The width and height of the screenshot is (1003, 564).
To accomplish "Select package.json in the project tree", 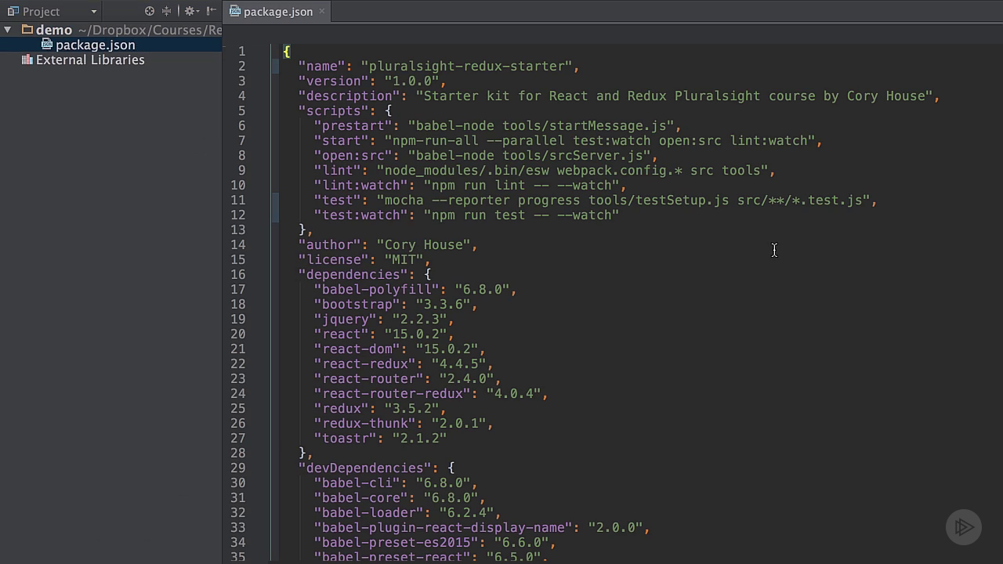I will pyautogui.click(x=95, y=45).
